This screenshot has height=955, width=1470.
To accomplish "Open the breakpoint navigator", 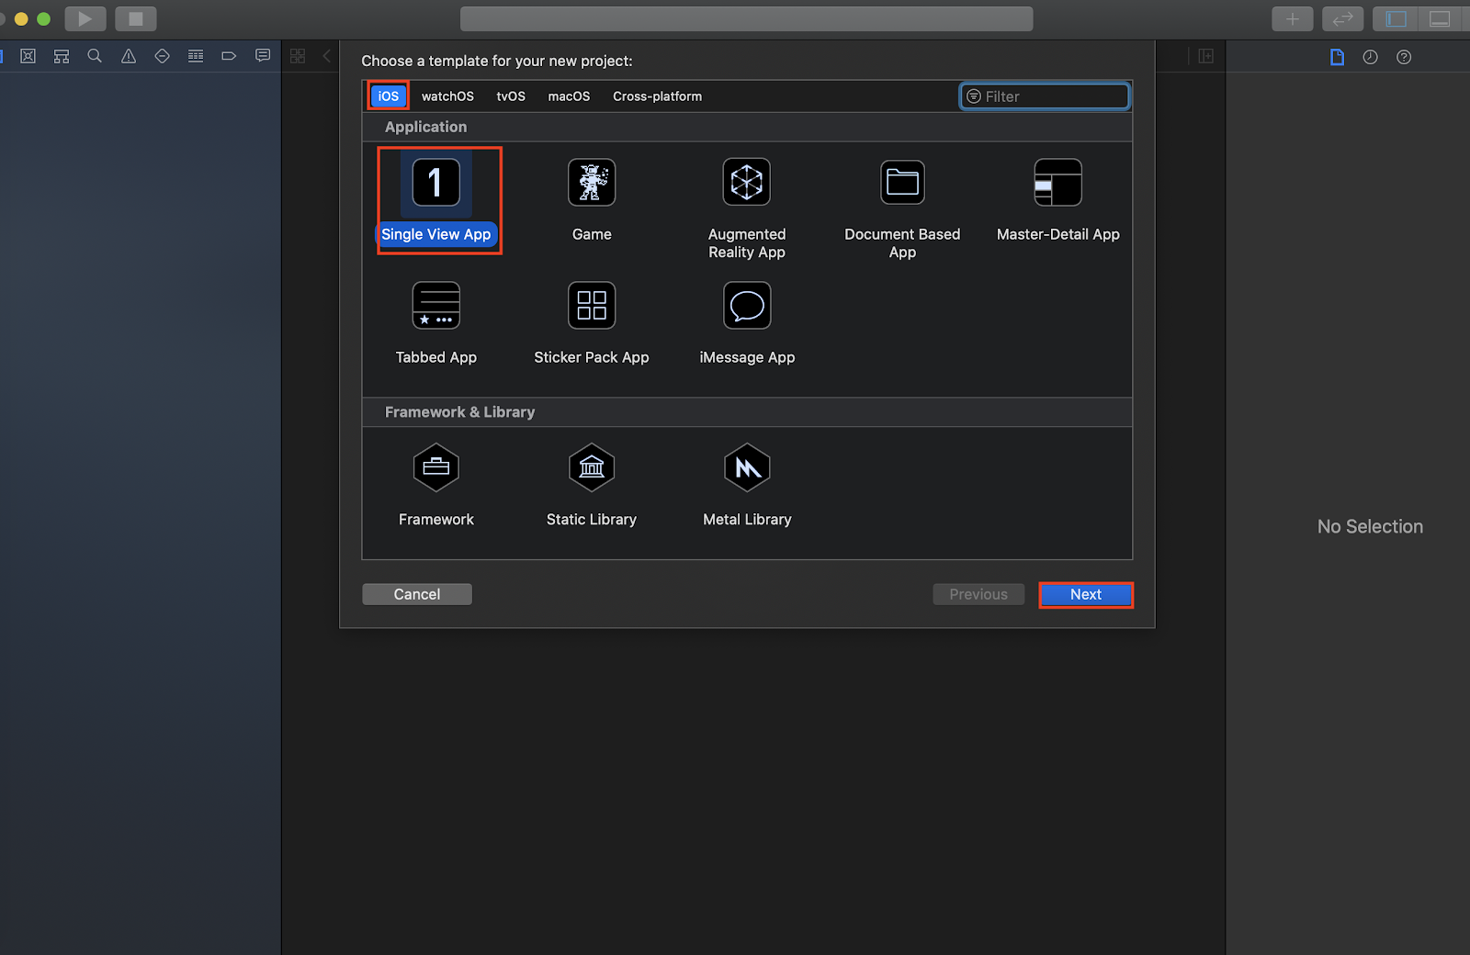I will pyautogui.click(x=229, y=56).
